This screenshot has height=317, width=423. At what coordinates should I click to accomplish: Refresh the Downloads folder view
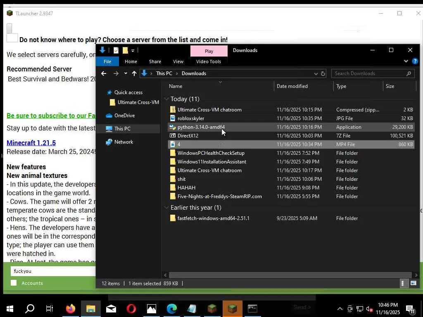pyautogui.click(x=323, y=73)
